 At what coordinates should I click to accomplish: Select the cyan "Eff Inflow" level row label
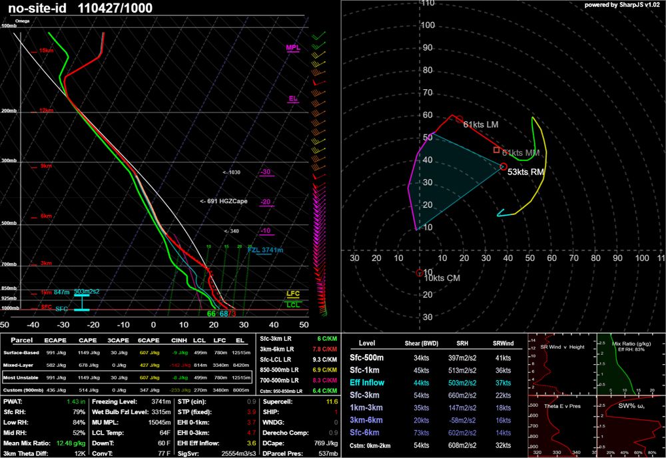tap(367, 383)
